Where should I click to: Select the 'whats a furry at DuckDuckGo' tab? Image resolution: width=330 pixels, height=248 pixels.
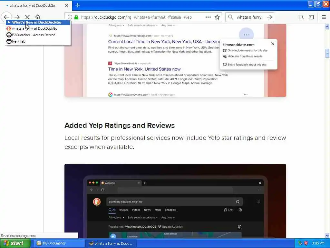[x=36, y=5]
